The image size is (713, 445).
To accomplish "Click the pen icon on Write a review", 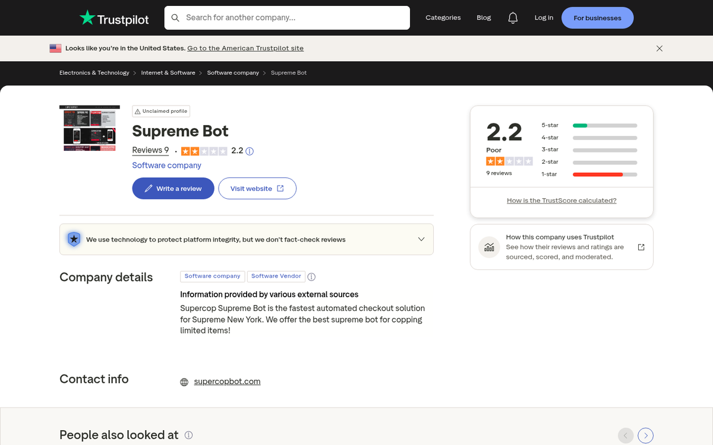I will 149,188.
